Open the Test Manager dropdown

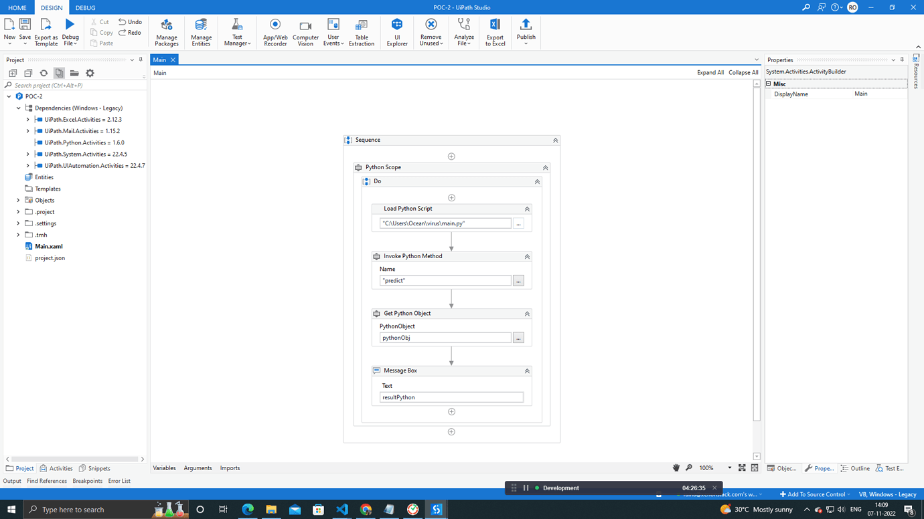pyautogui.click(x=237, y=32)
